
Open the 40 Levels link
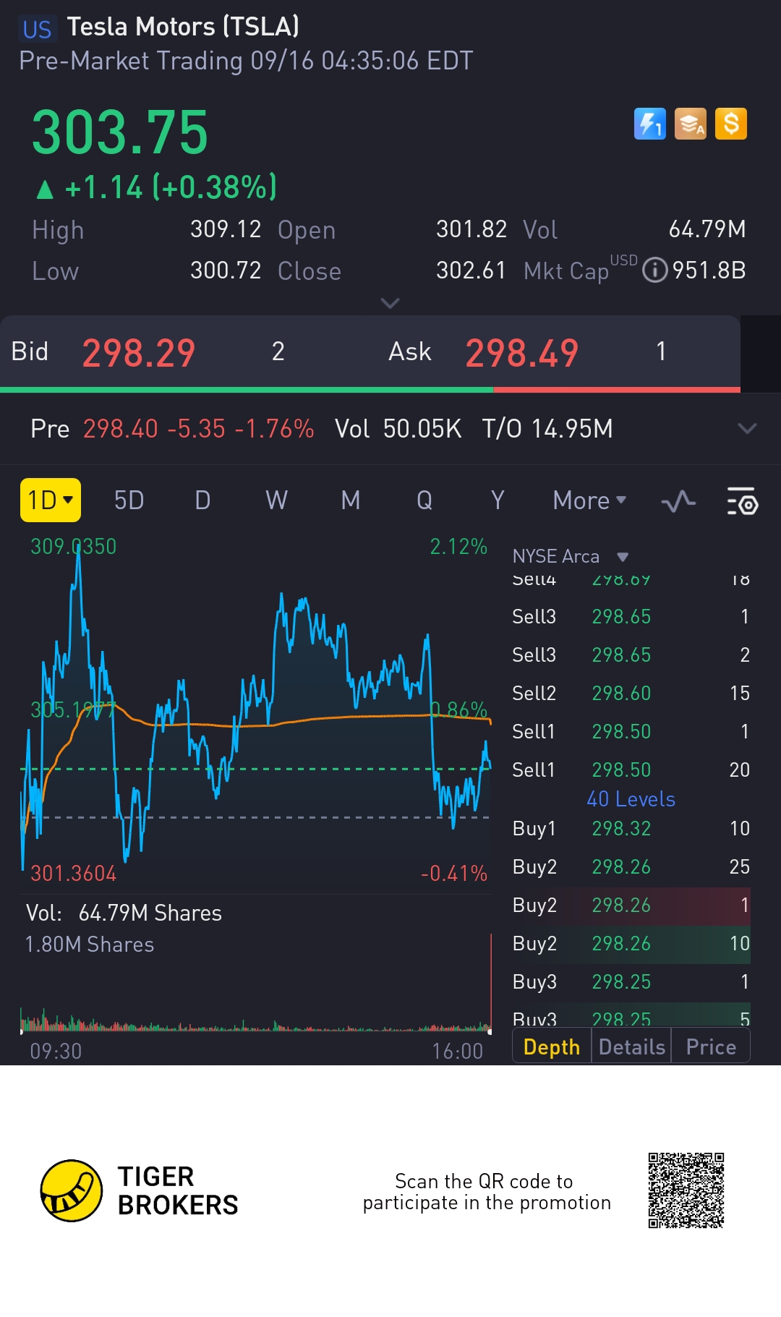631,799
